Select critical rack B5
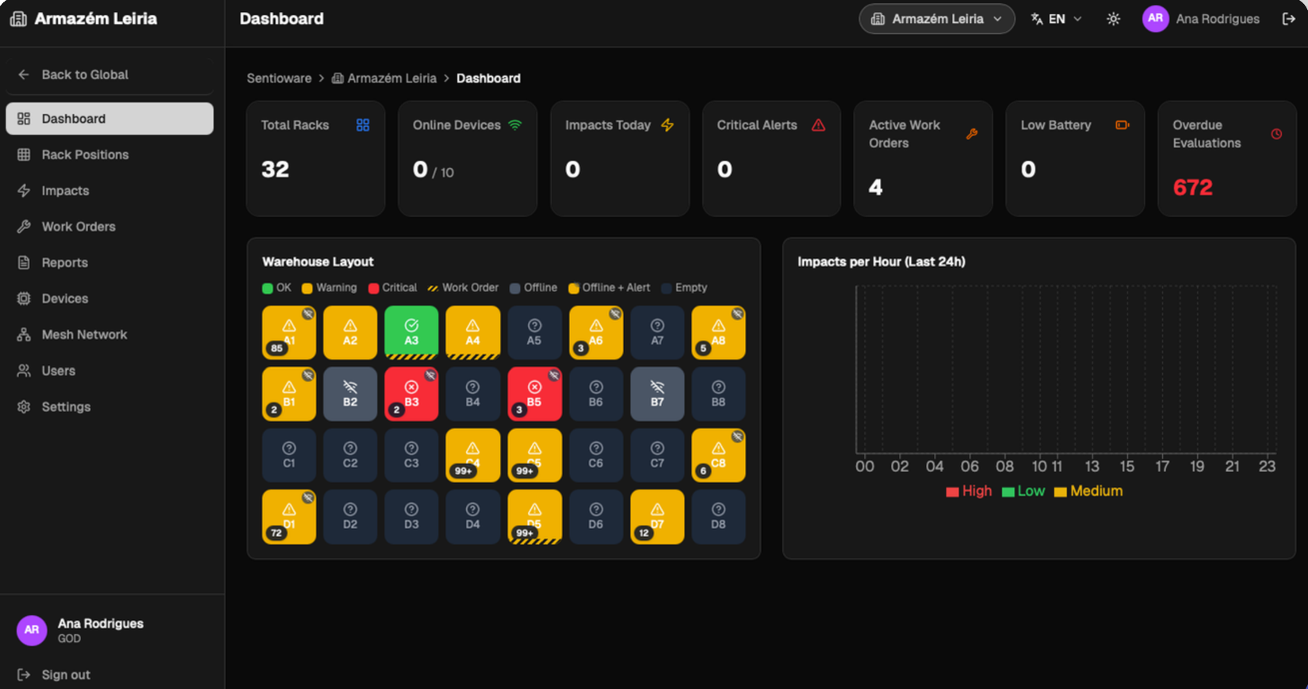This screenshot has width=1308, height=689. (534, 394)
